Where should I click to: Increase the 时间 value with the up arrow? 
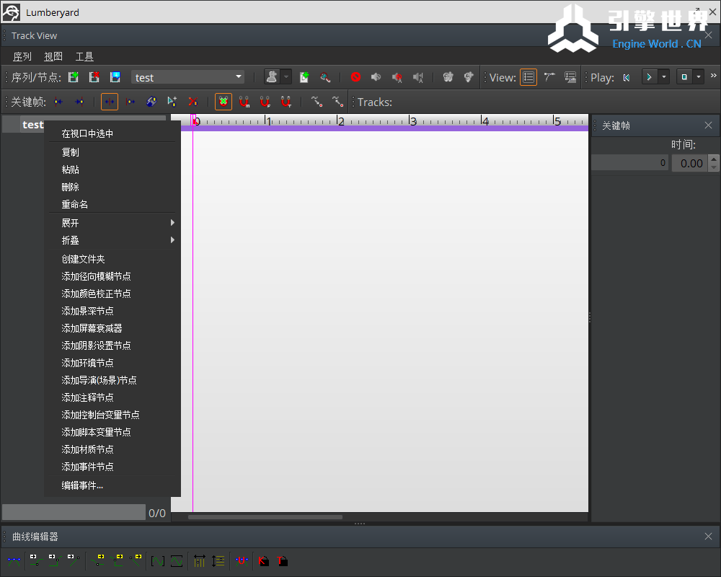[x=714, y=159]
